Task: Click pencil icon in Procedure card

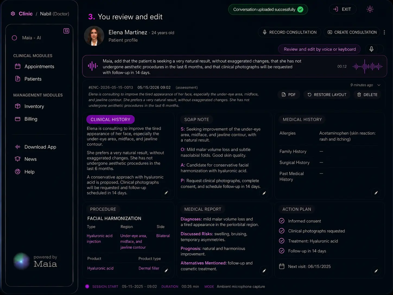Action: 166,271
